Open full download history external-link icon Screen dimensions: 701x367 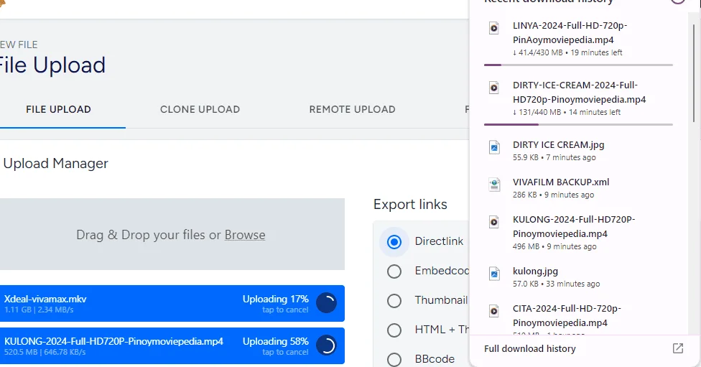point(678,348)
